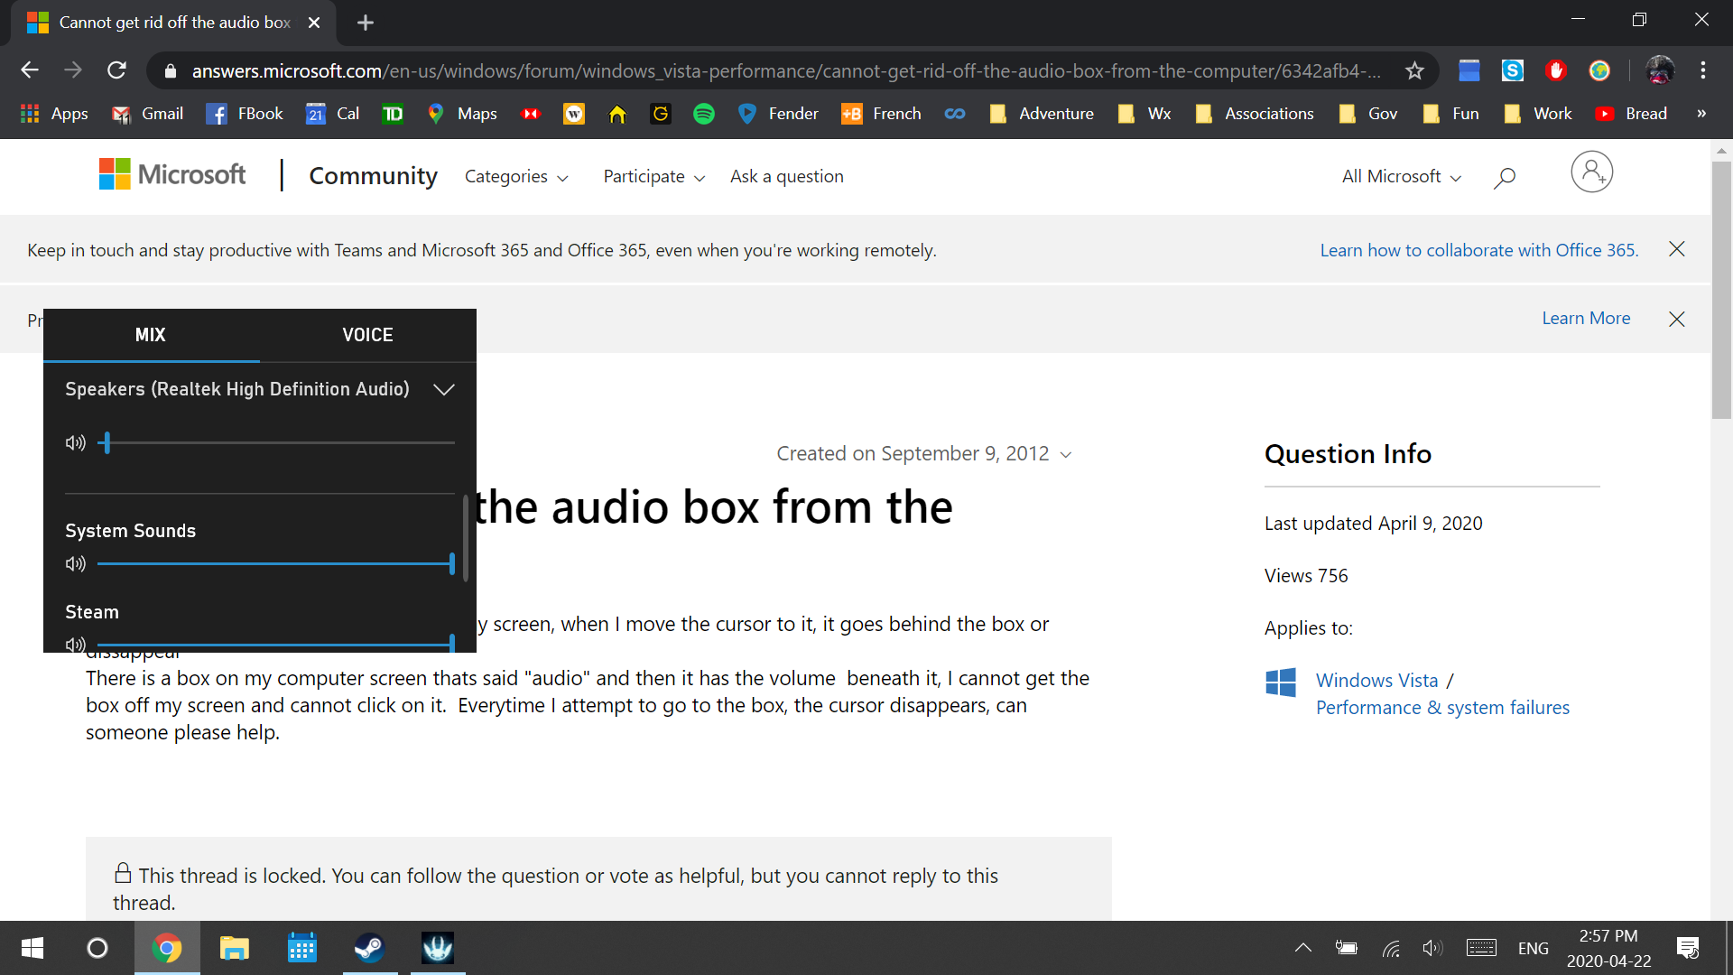Viewport: 1733px width, 975px height.
Task: Open the Maps bookmark
Action: click(x=462, y=114)
